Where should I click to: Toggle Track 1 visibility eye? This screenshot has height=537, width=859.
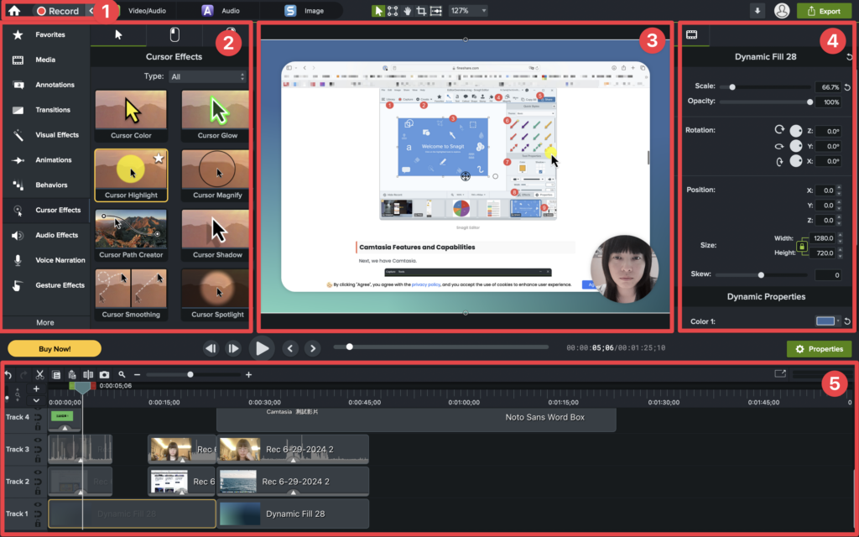point(38,504)
